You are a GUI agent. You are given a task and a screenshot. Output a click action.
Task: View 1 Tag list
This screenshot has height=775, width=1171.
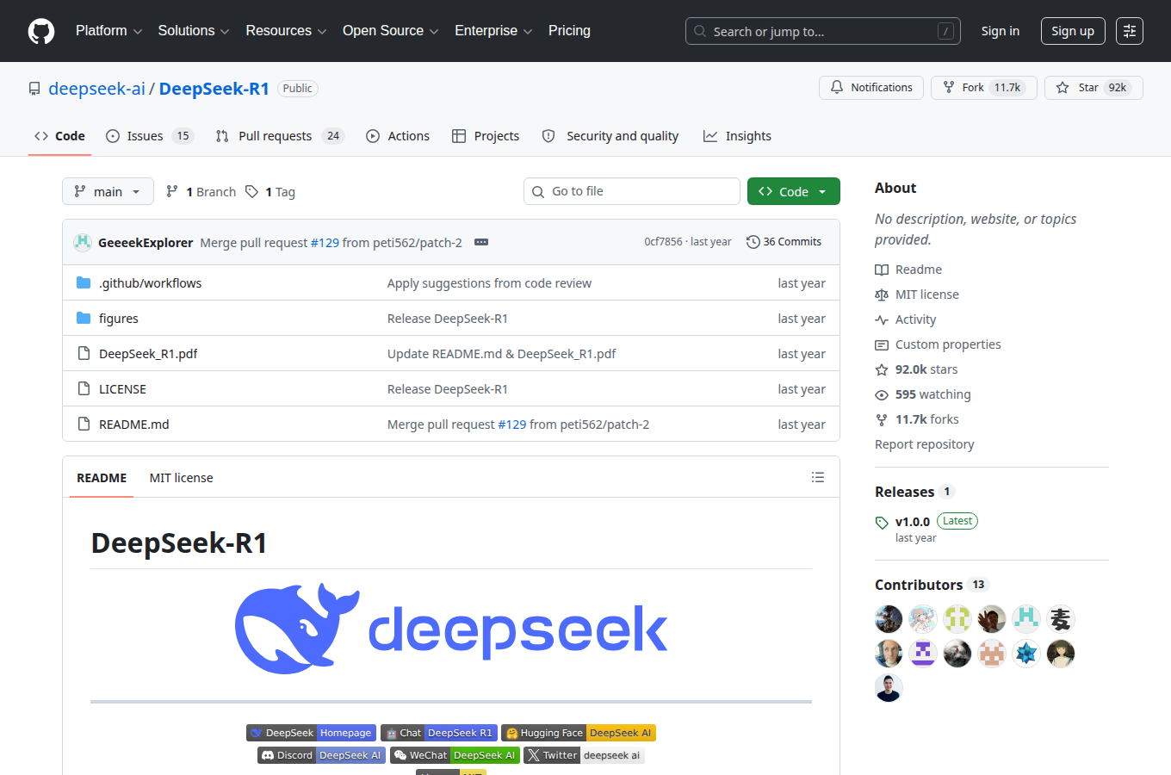(270, 192)
